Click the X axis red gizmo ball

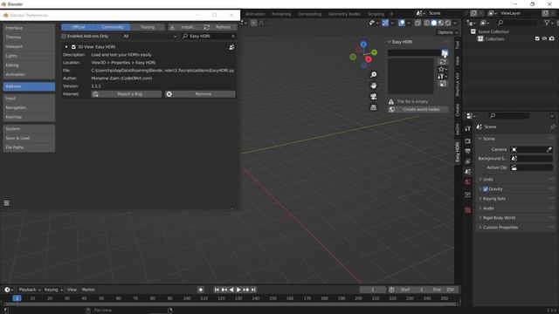(369, 59)
